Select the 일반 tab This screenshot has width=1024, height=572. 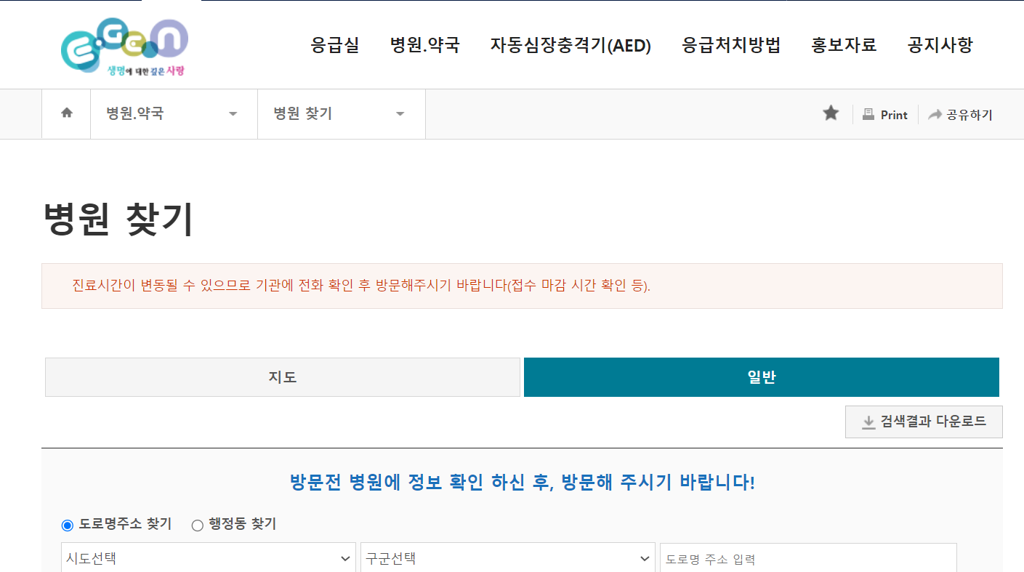(x=761, y=376)
